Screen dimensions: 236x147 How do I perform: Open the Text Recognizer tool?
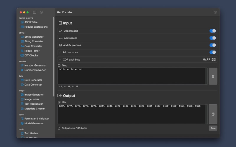pos(34,104)
